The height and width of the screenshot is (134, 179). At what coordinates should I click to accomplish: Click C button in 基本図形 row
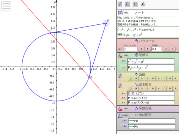[164, 88]
